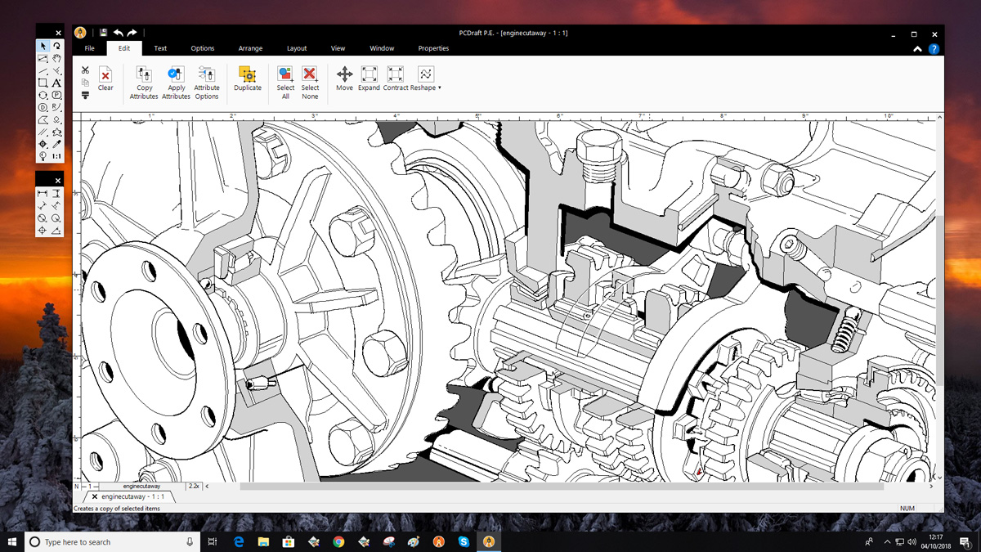Screen dimensions: 981x552
Task: Choose the text tool in palette
Action: point(56,83)
